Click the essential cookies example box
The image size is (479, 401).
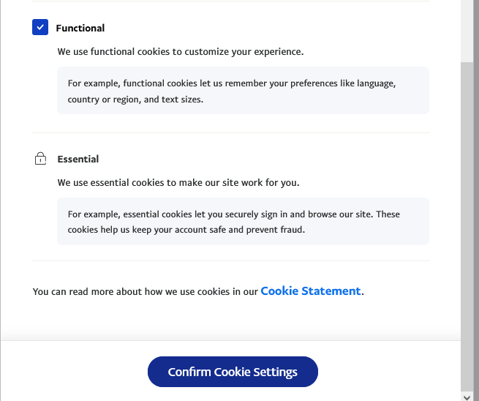[x=243, y=221]
